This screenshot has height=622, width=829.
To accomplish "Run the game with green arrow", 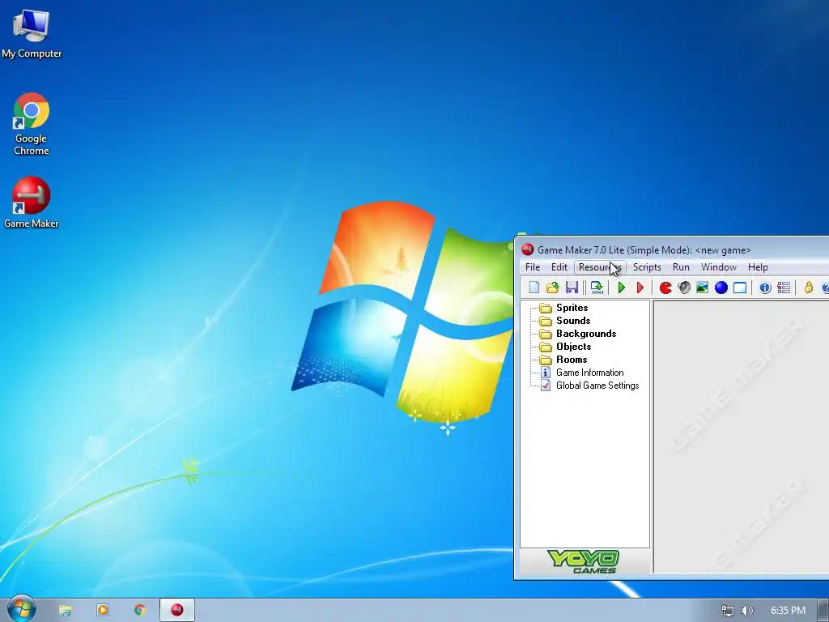I will point(622,288).
